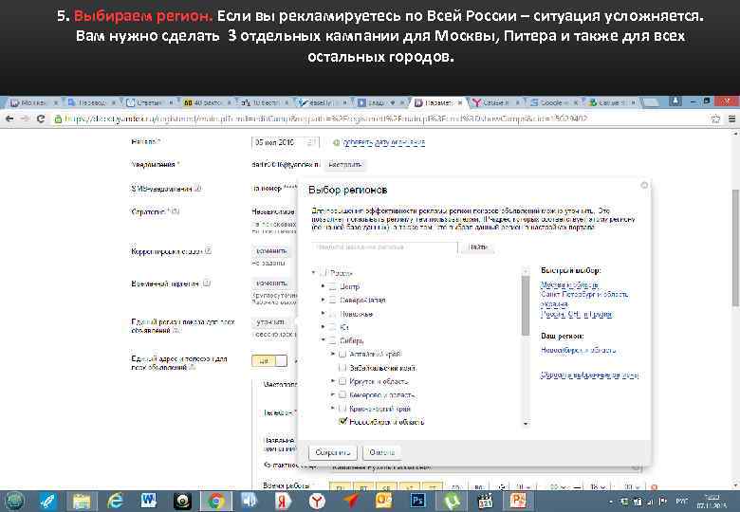Screen dimensions: 740x512
Task: Switch to the third browser tab
Action: [149, 102]
